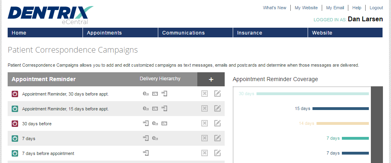This screenshot has width=391, height=163.
Task: Add a new Appointment Reminder campaign
Action: (x=211, y=79)
